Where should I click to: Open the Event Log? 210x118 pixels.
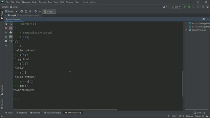coord(199,113)
